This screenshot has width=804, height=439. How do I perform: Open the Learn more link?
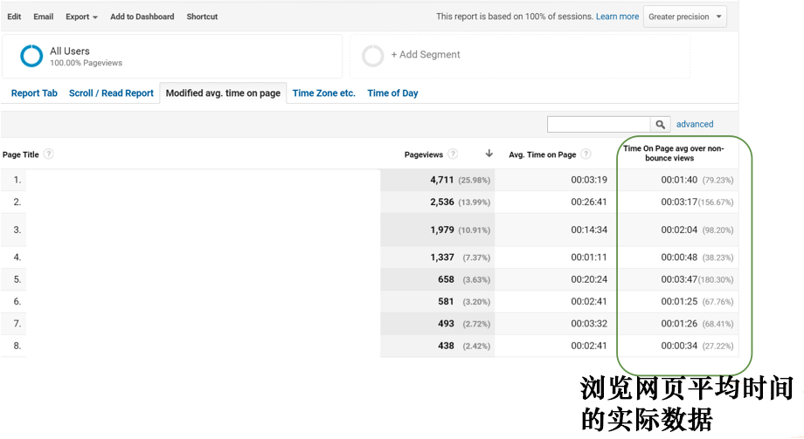tap(617, 17)
